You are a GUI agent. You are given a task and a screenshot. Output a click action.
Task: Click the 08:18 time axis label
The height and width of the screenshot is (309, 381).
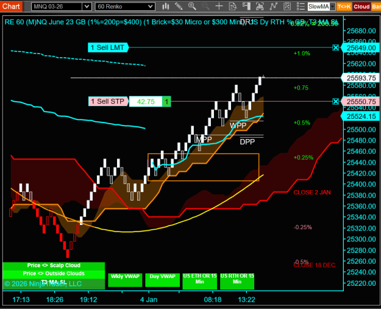click(x=213, y=299)
